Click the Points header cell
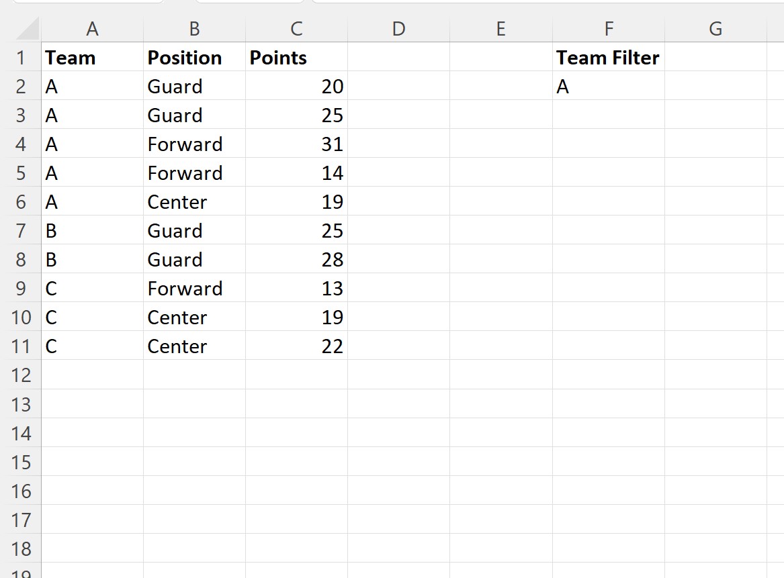 [296, 58]
